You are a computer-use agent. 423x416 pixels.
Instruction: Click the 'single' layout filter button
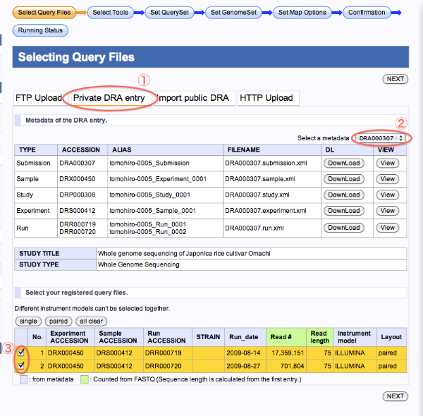click(29, 321)
